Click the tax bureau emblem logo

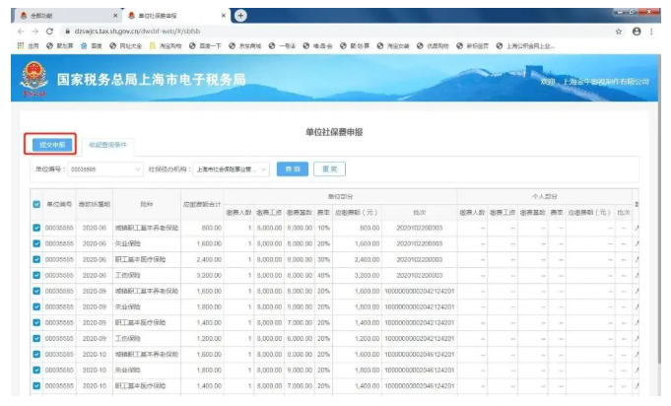34,79
